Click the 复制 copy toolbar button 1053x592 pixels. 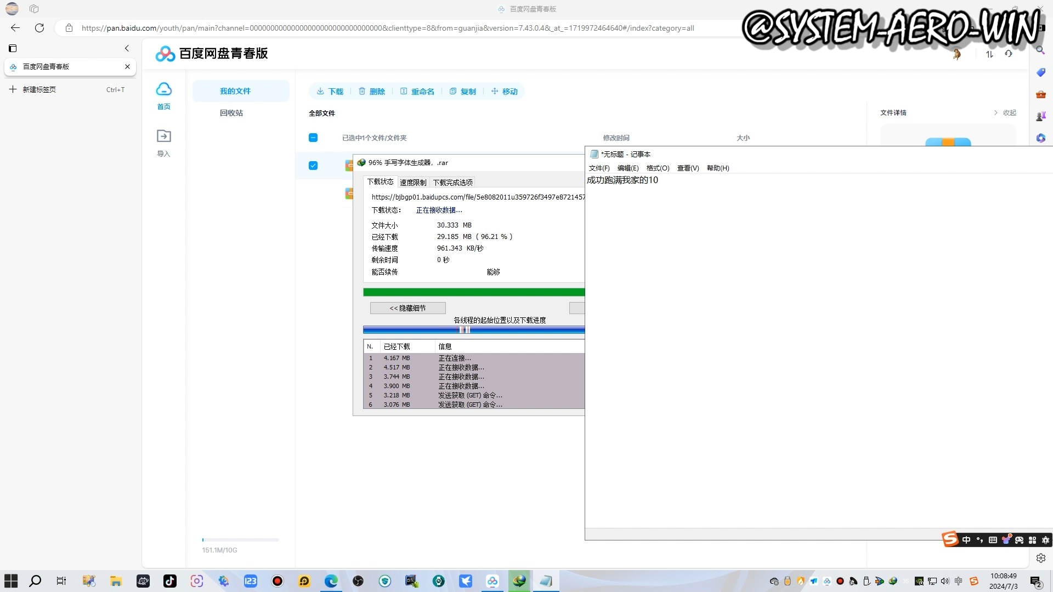[462, 92]
